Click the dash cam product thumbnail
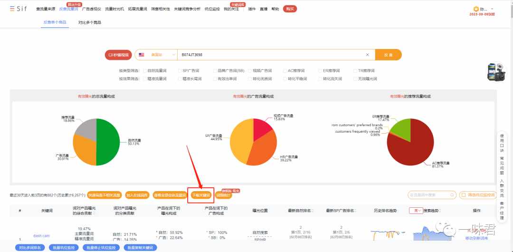Image resolution: width=513 pixels, height=252 pixels. coord(494,72)
